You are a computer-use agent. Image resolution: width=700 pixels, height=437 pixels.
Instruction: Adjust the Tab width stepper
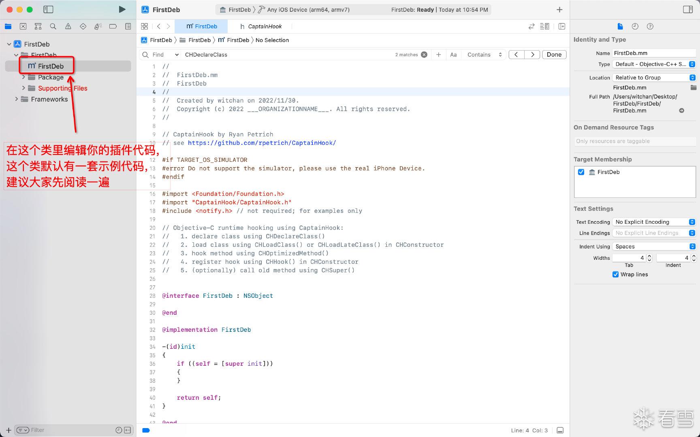click(649, 258)
